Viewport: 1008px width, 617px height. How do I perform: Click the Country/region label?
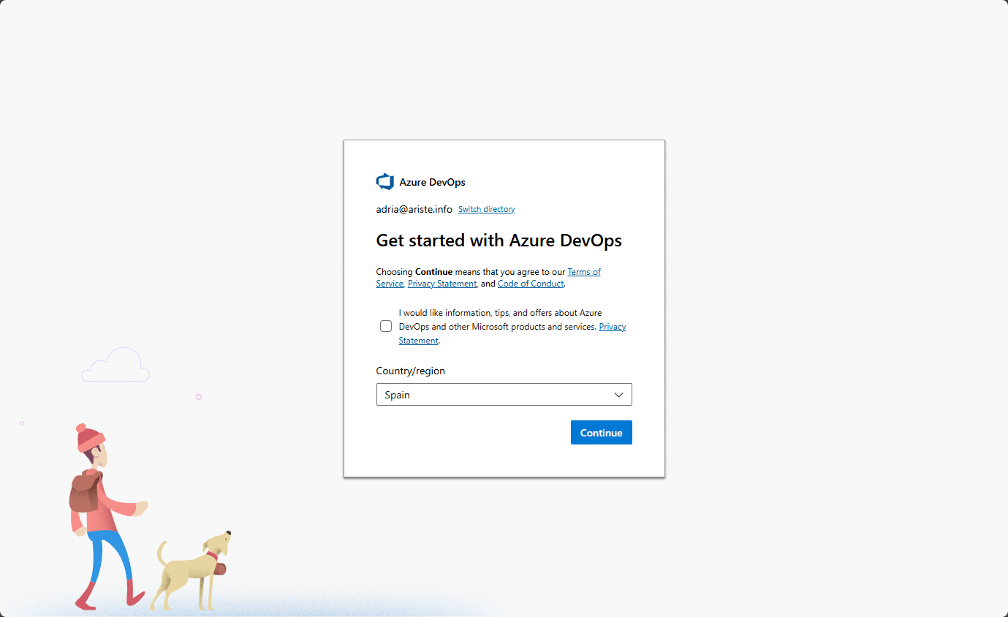(410, 371)
